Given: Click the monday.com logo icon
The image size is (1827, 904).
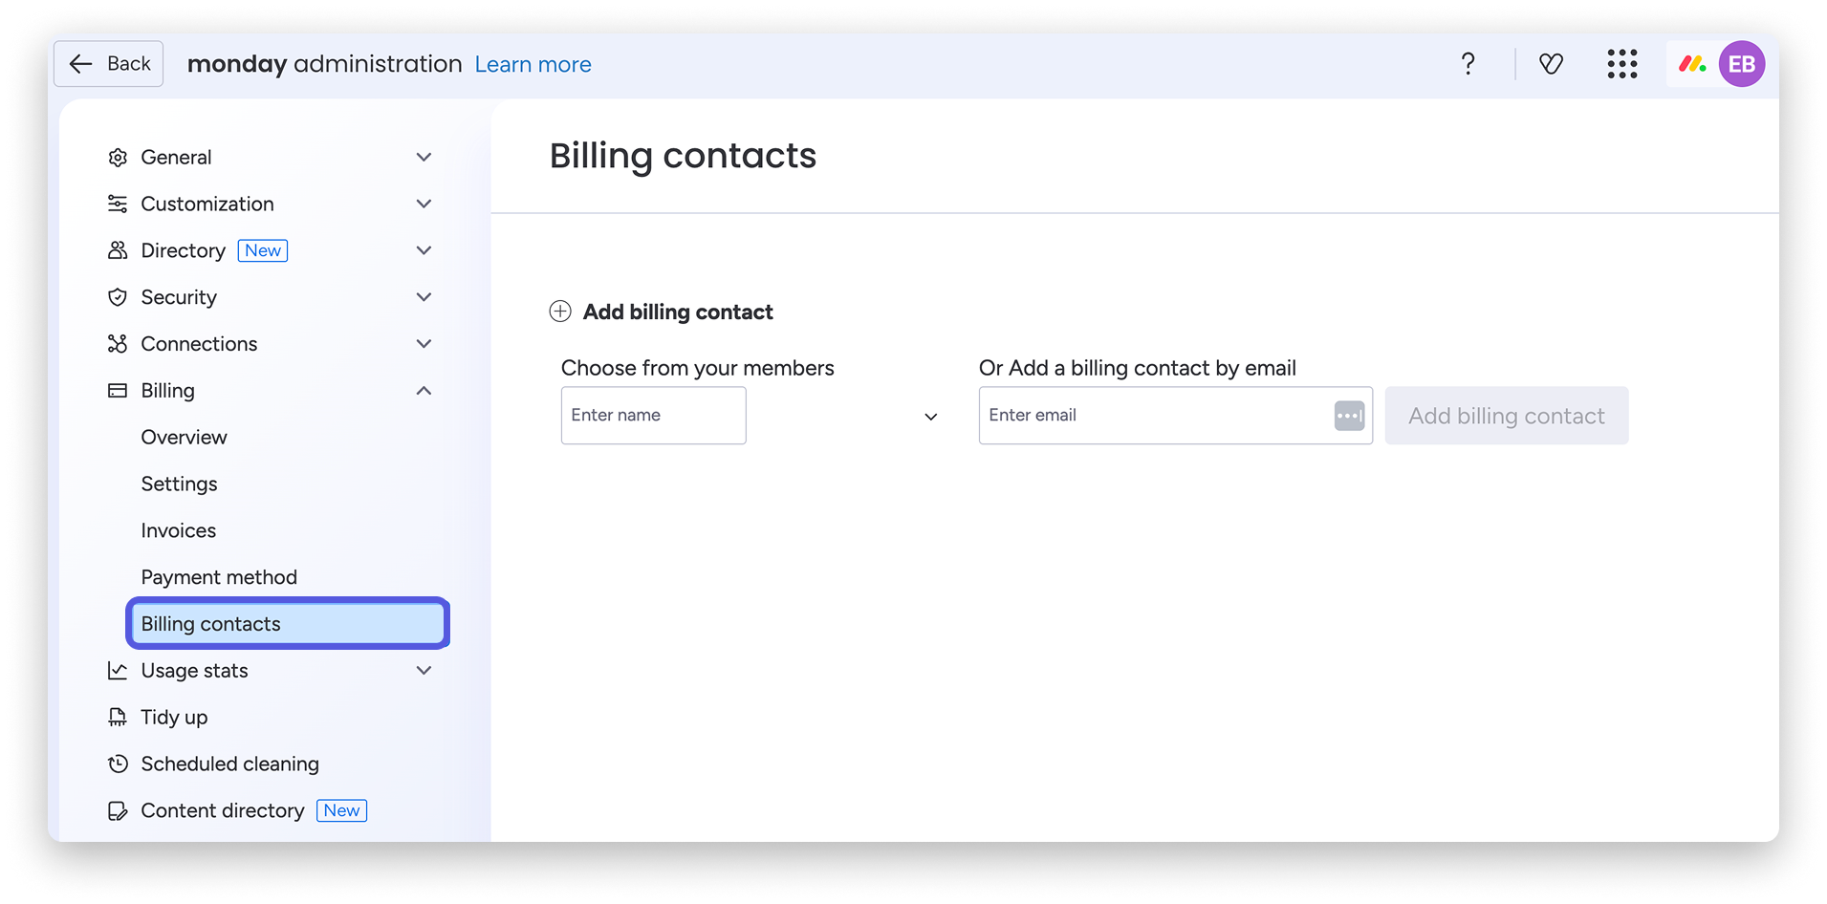Looking at the screenshot, I should pos(1692,64).
